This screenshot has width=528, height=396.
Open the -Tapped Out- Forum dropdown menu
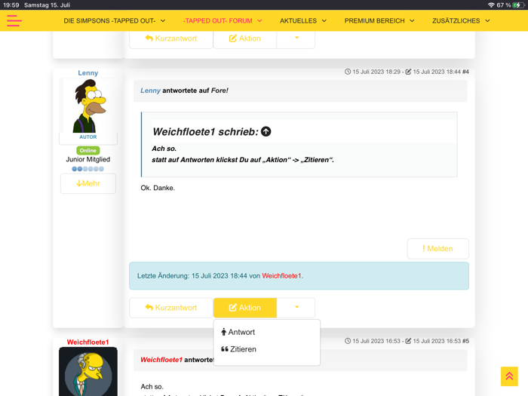[223, 21]
